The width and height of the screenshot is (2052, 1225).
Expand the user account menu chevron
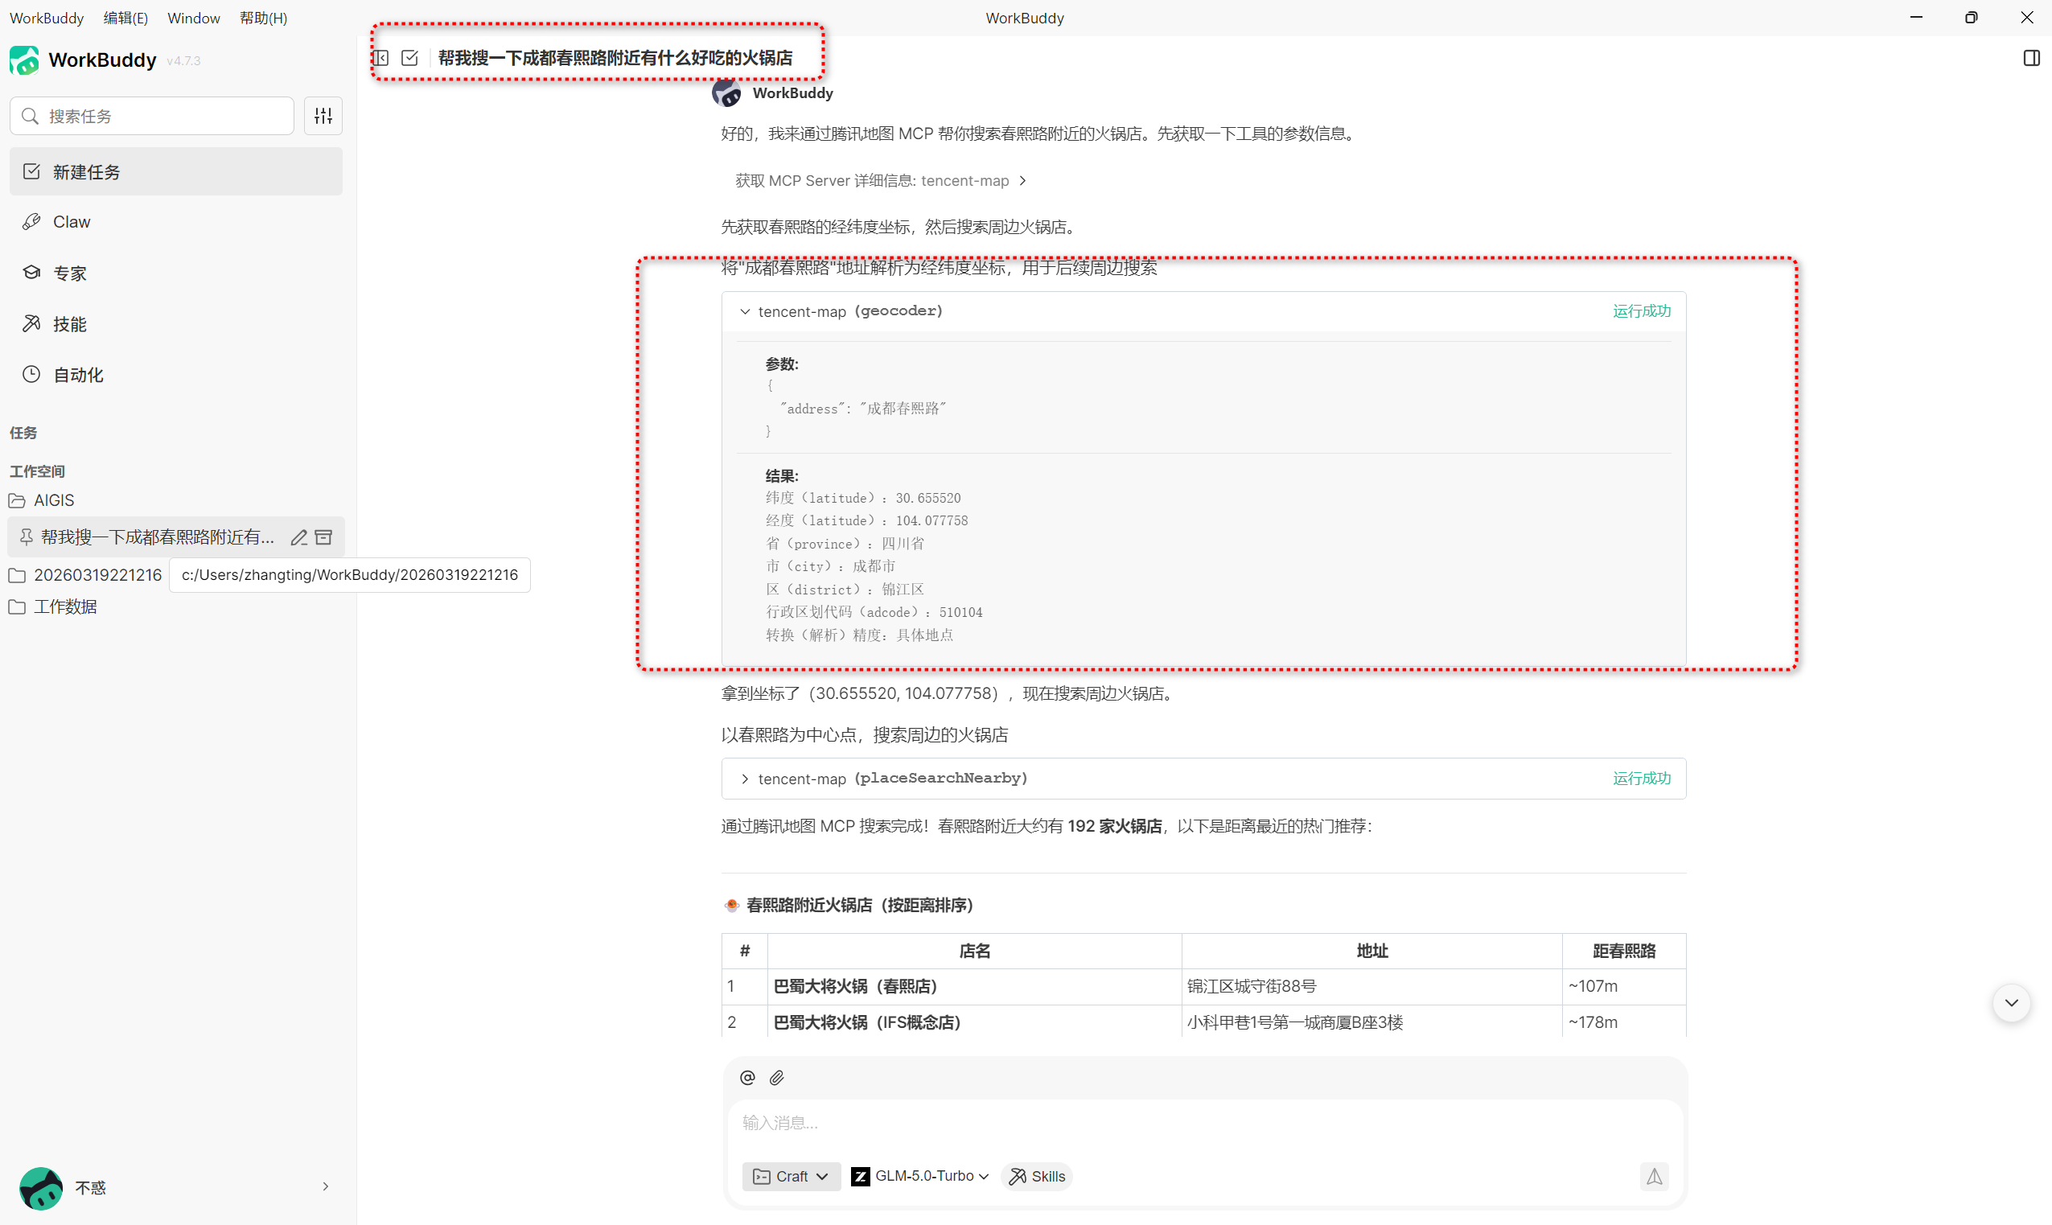(325, 1187)
